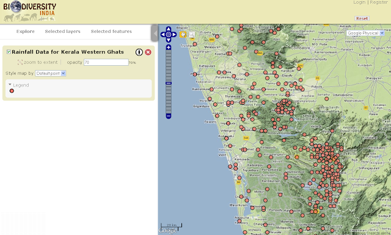Switch to the Selected layers tab
The width and height of the screenshot is (391, 235).
click(62, 31)
